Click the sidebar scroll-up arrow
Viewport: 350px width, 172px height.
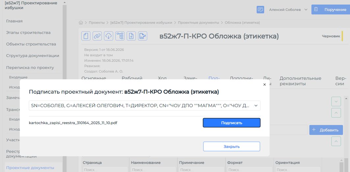65,2
